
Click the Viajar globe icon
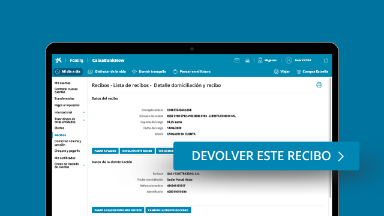tap(276, 71)
